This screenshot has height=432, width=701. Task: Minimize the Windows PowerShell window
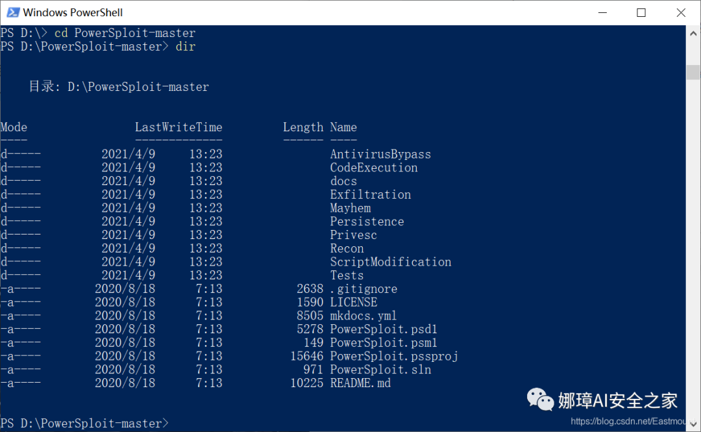(602, 12)
